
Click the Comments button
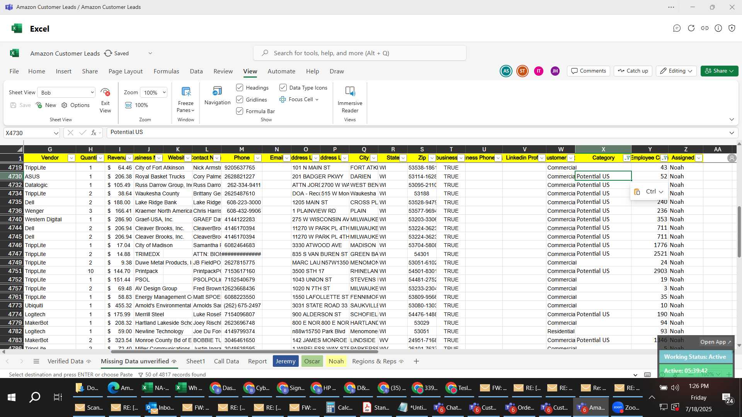pyautogui.click(x=589, y=71)
